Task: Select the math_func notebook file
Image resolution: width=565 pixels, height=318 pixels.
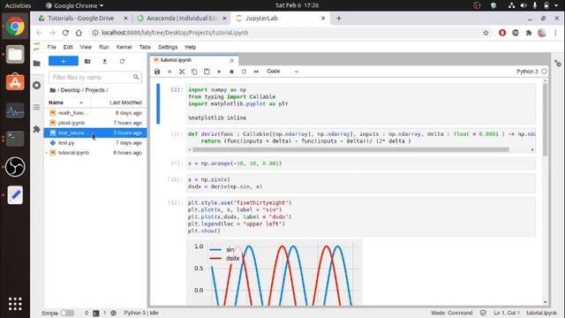Action: click(x=95, y=113)
